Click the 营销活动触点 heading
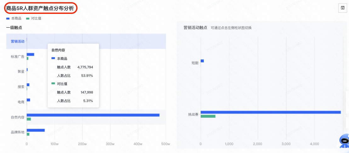 tap(195, 28)
